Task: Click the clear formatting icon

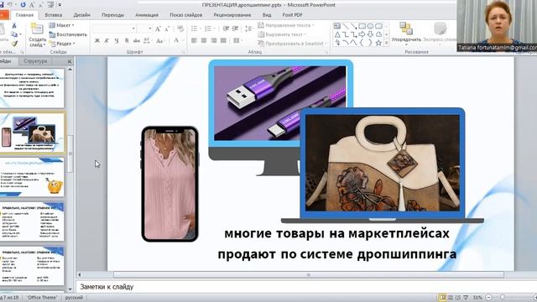Action: (180, 29)
